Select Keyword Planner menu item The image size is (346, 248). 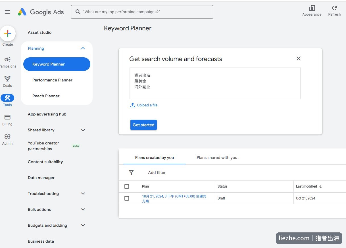point(57,64)
